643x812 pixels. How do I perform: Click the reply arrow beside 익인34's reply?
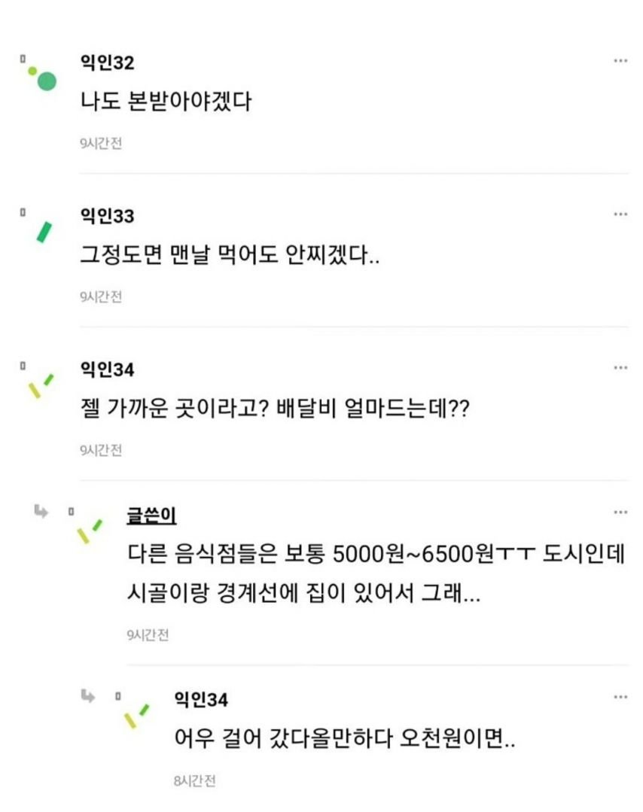pos(88,696)
